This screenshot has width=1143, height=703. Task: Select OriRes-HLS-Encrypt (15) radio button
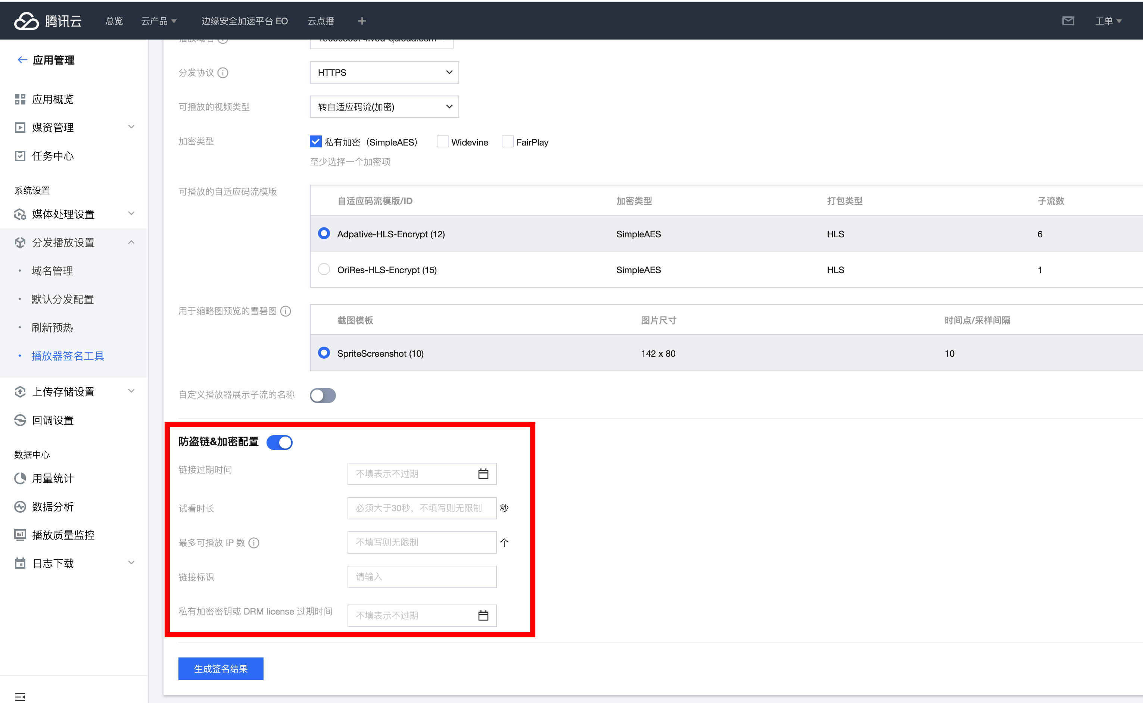click(x=324, y=269)
